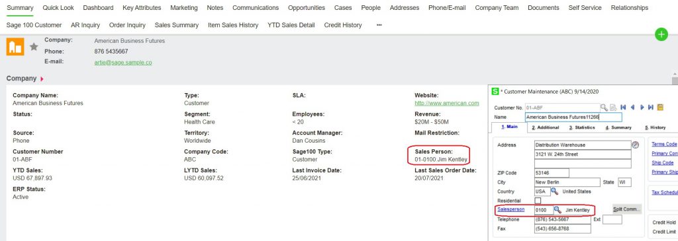
Task: Click the document icon beside Customer No.
Action: (613, 108)
